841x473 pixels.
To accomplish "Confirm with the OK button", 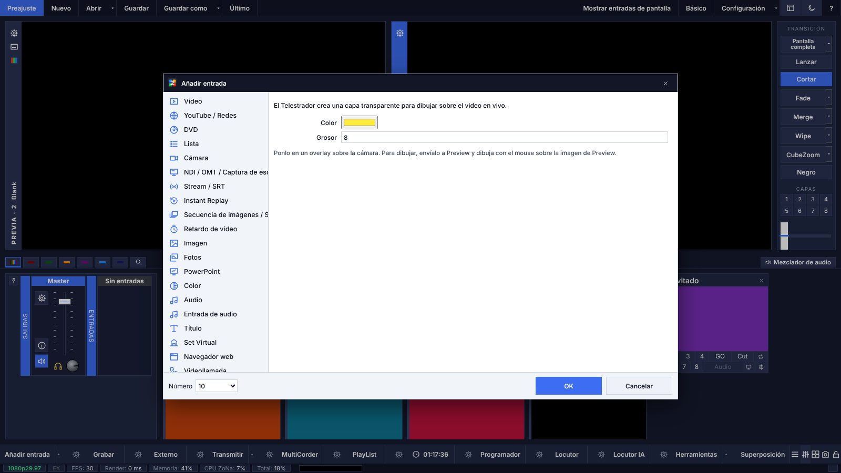I will 569,386.
